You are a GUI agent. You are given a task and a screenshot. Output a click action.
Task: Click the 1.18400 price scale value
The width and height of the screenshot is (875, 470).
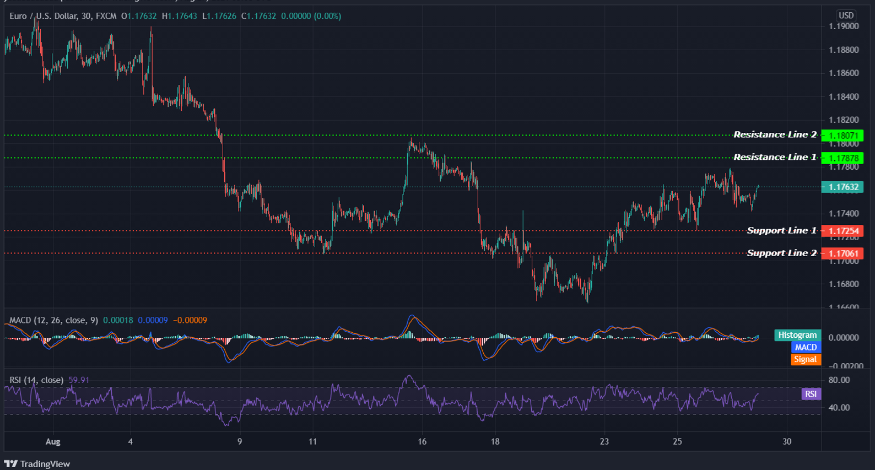pyautogui.click(x=844, y=96)
